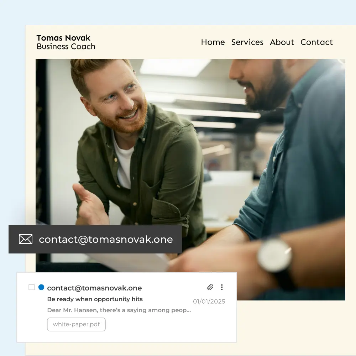Open the three-dot more options menu

(222, 287)
